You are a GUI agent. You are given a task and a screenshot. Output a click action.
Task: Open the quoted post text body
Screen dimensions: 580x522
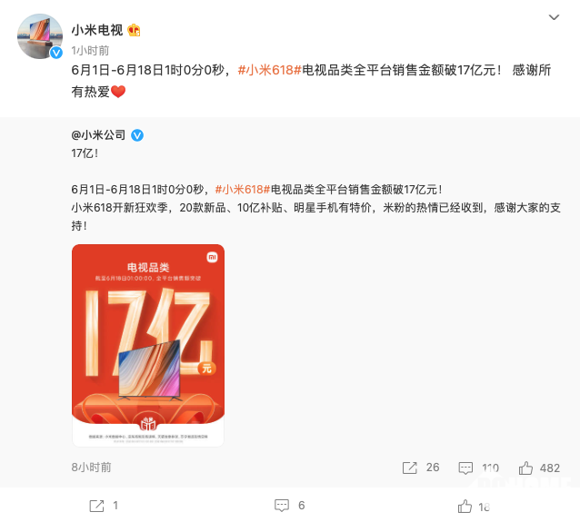(x=315, y=208)
